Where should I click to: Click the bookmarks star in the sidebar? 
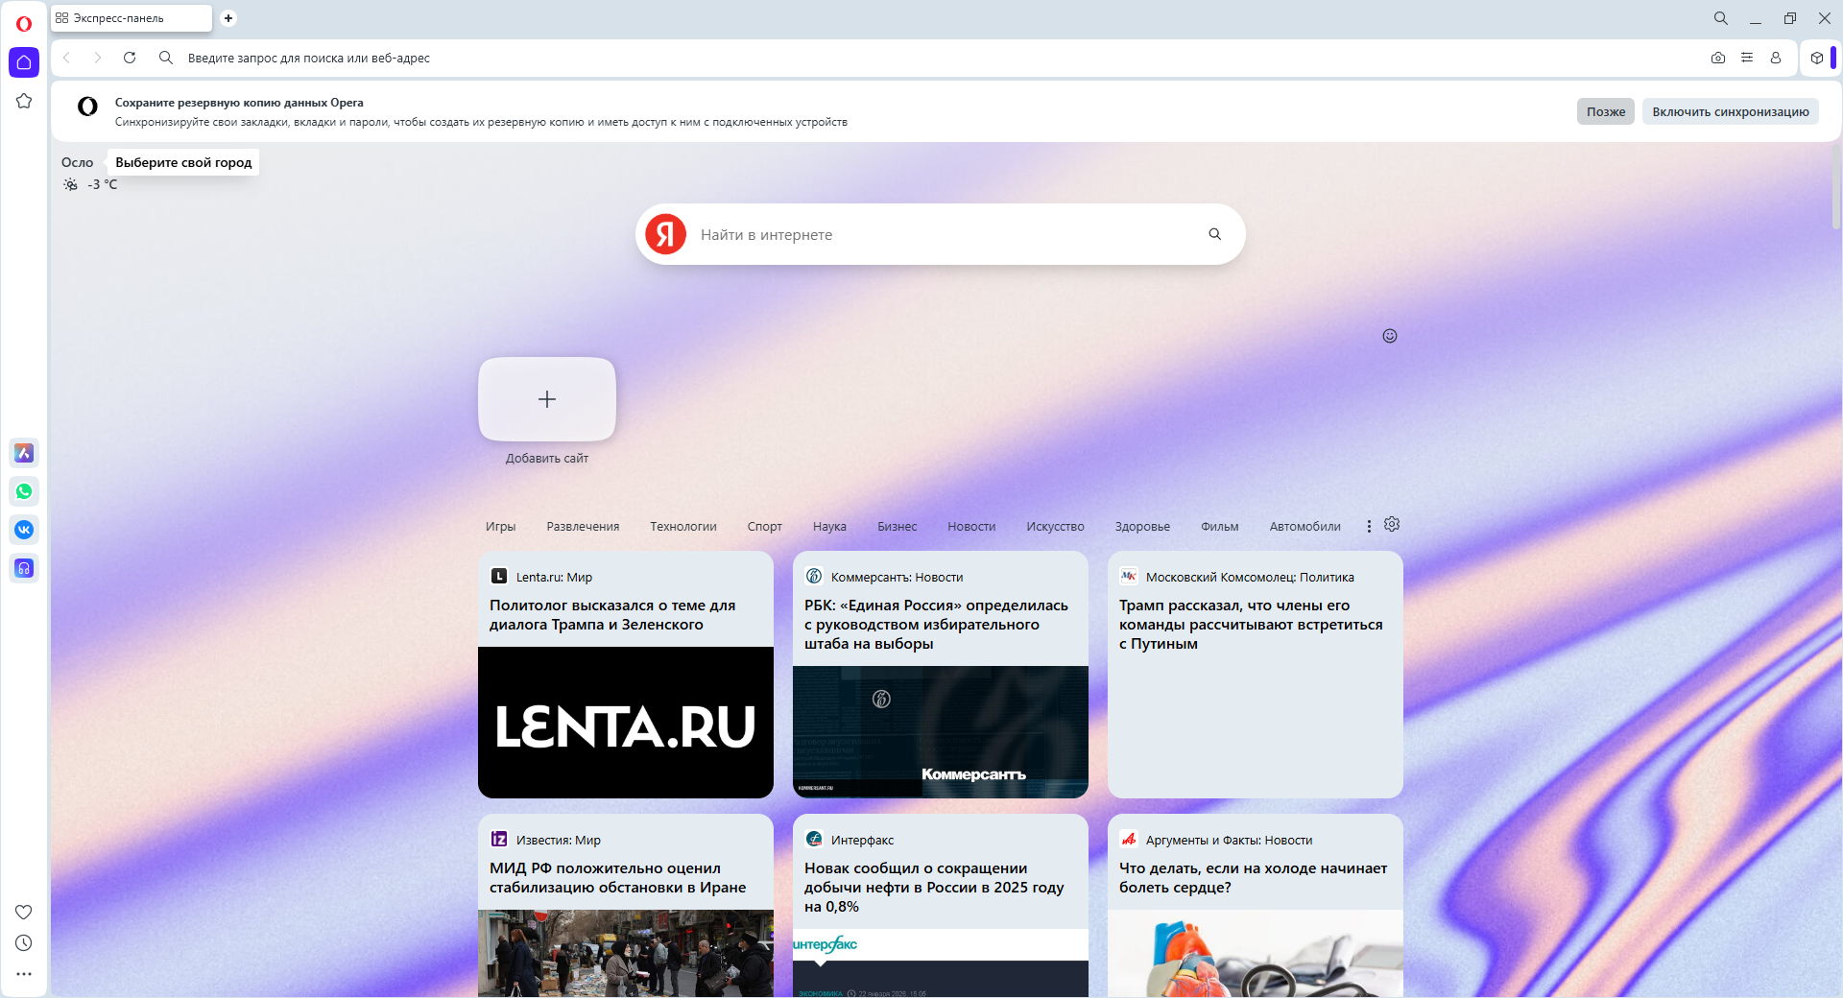24,101
